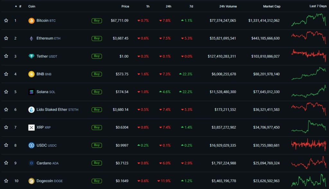The image size is (329, 189).
Task: Open the Coin column header
Action: tap(31, 6)
